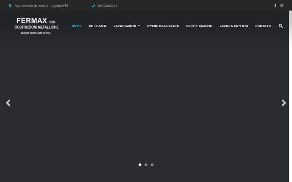Open the Certificazioni page
Image resolution: width=292 pixels, height=182 pixels.
point(199,26)
